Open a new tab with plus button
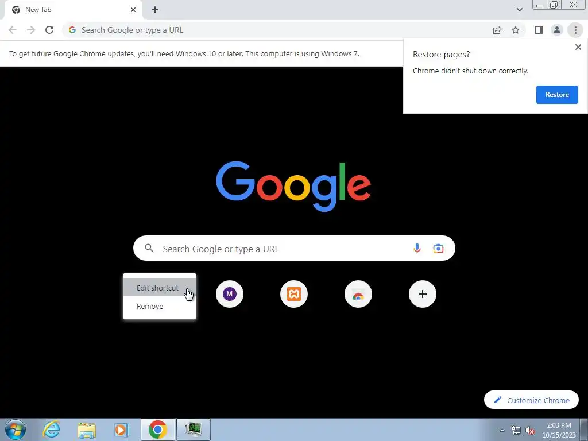This screenshot has width=588, height=441. [x=155, y=10]
